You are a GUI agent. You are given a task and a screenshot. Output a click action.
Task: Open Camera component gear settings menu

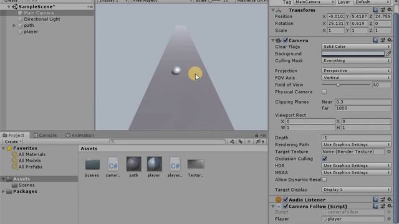pos(389,40)
